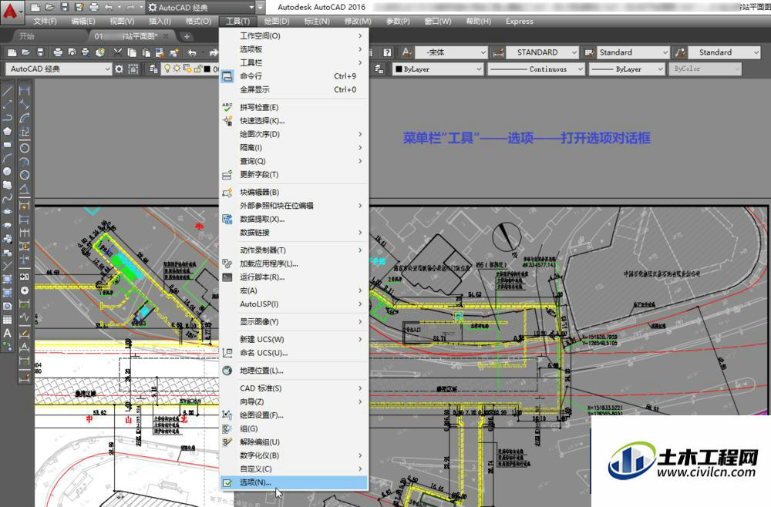
Task: Open the ByLayer color control dropdown
Action: tap(438, 69)
